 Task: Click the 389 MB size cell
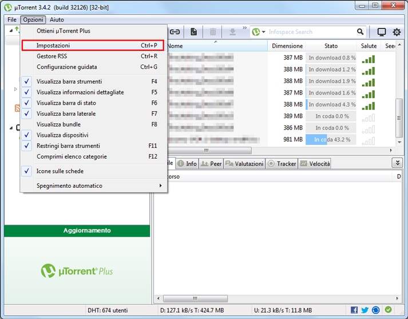[293, 116]
